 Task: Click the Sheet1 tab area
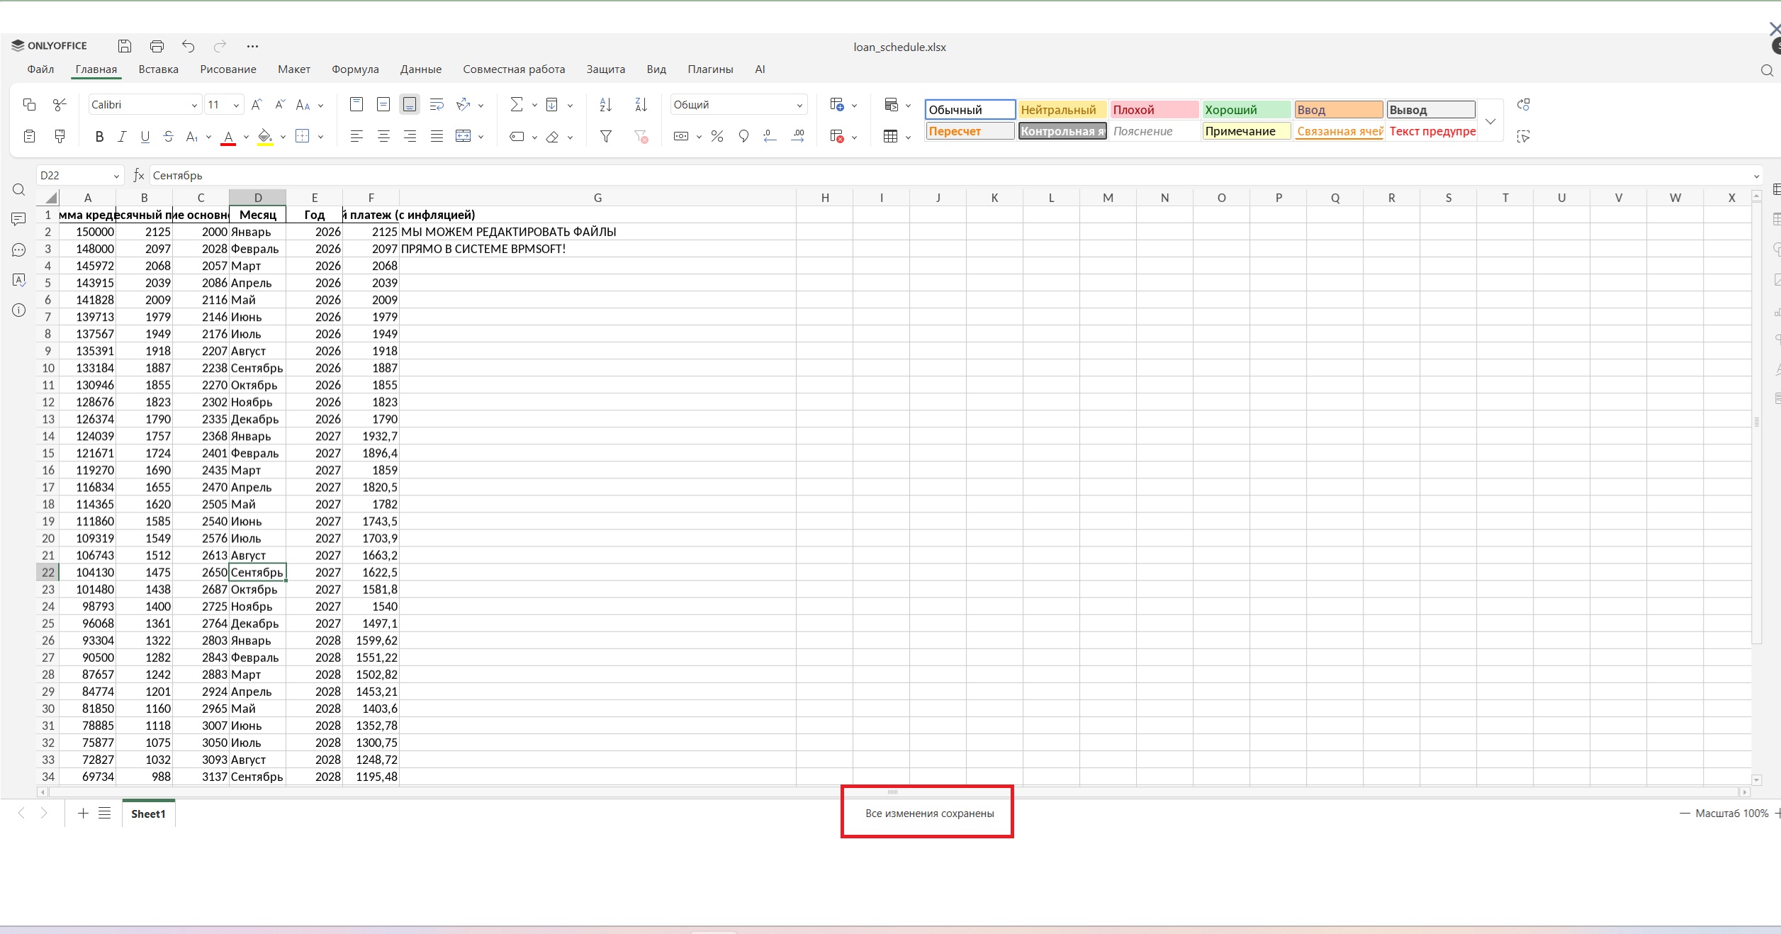(x=147, y=813)
